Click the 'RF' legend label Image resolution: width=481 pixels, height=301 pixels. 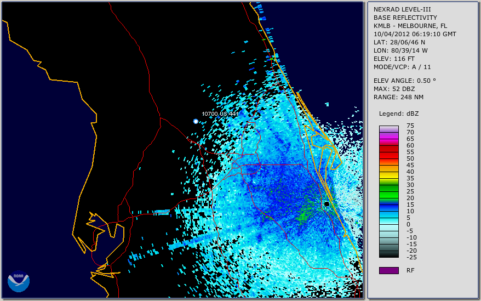[410, 270]
